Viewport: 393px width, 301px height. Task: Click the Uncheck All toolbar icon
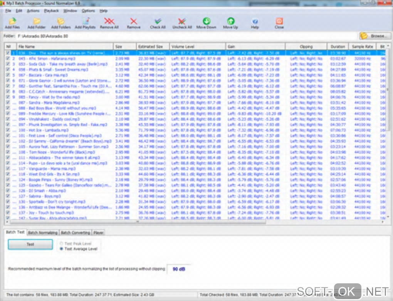click(182, 23)
